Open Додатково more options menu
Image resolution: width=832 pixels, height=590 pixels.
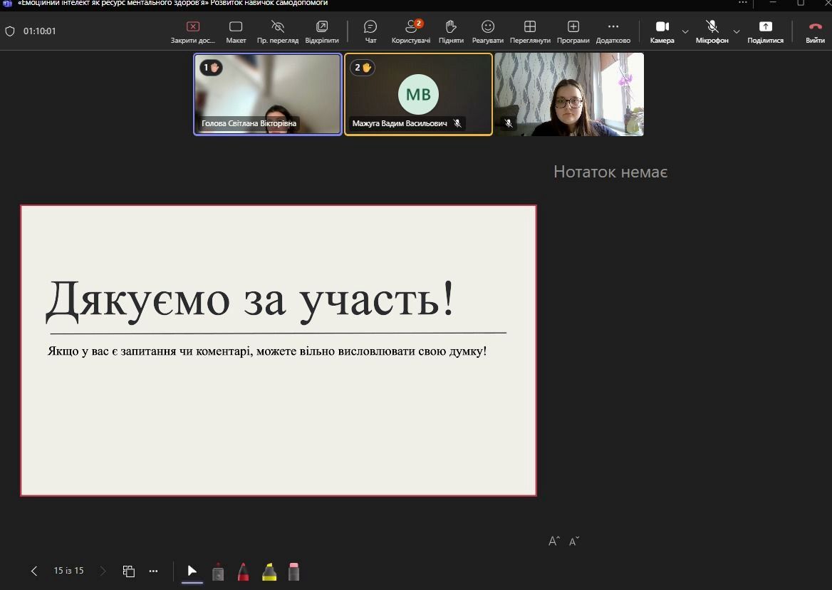[x=613, y=31]
